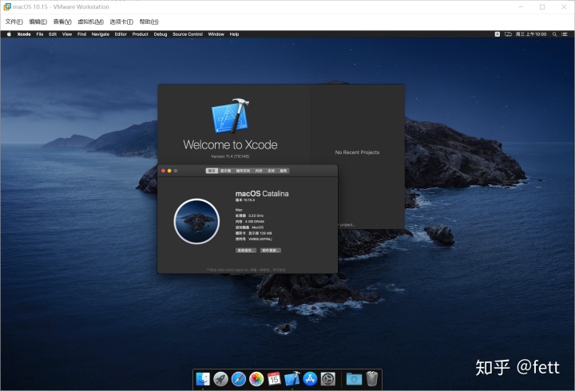Image resolution: width=575 pixels, height=391 pixels.
Task: Click the Xcode hammer icon in Dock
Action: coord(292,379)
